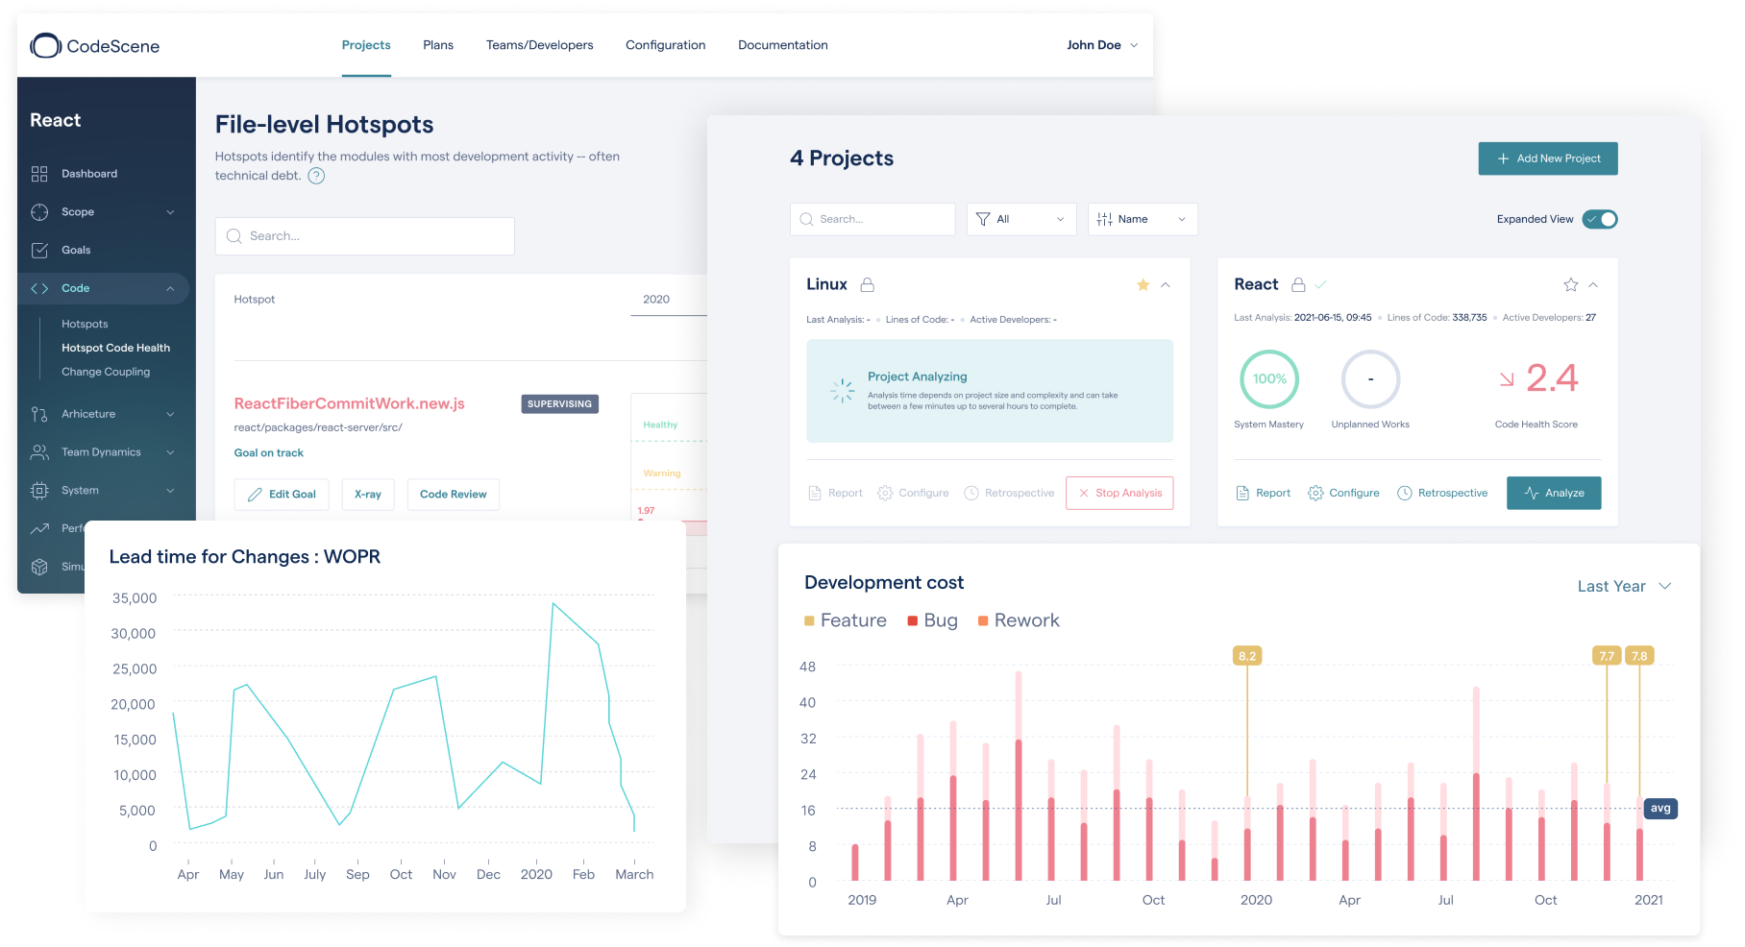This screenshot has width=1745, height=947.
Task: Click the CodeScene logo
Action: 94,45
